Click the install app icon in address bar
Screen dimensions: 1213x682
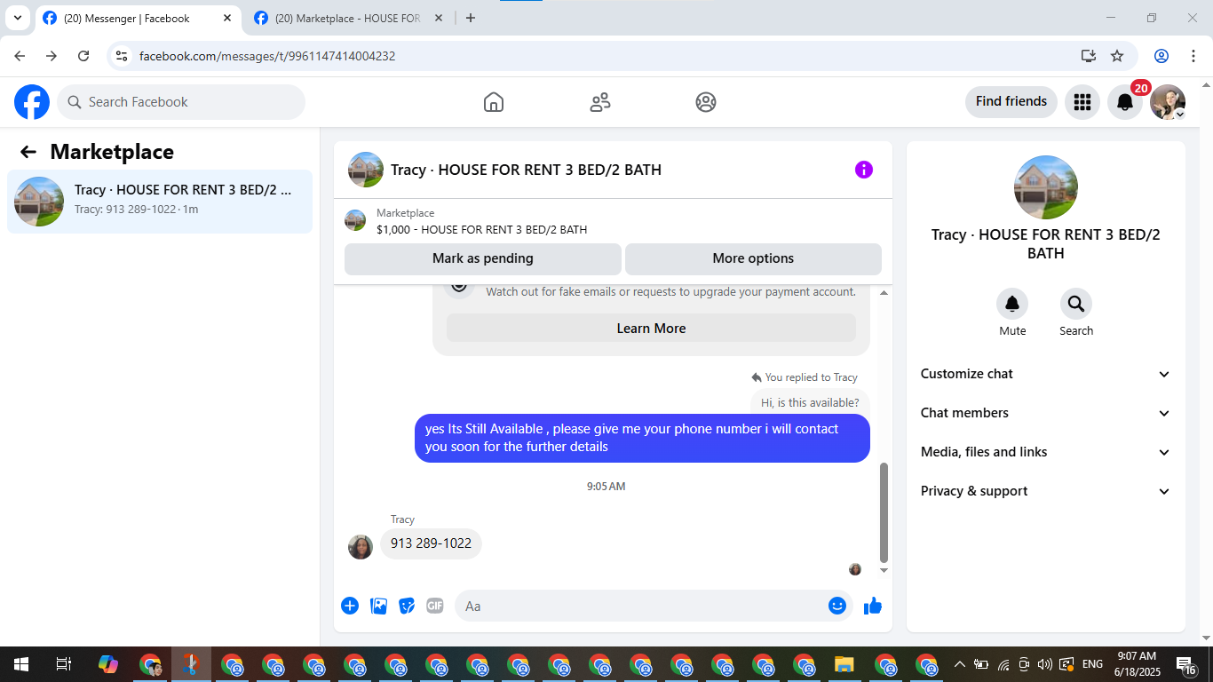pyautogui.click(x=1089, y=56)
